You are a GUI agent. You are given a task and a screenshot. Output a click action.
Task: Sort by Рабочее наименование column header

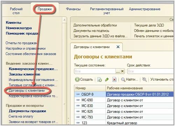(x=140, y=88)
